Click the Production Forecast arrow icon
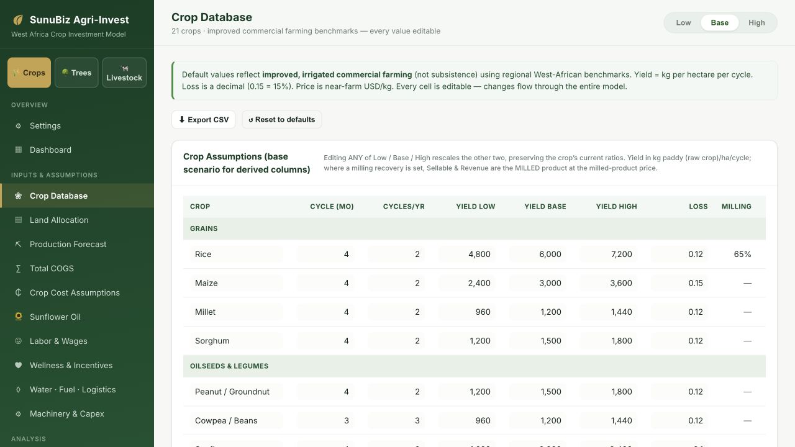The height and width of the screenshot is (447, 795). 18,245
